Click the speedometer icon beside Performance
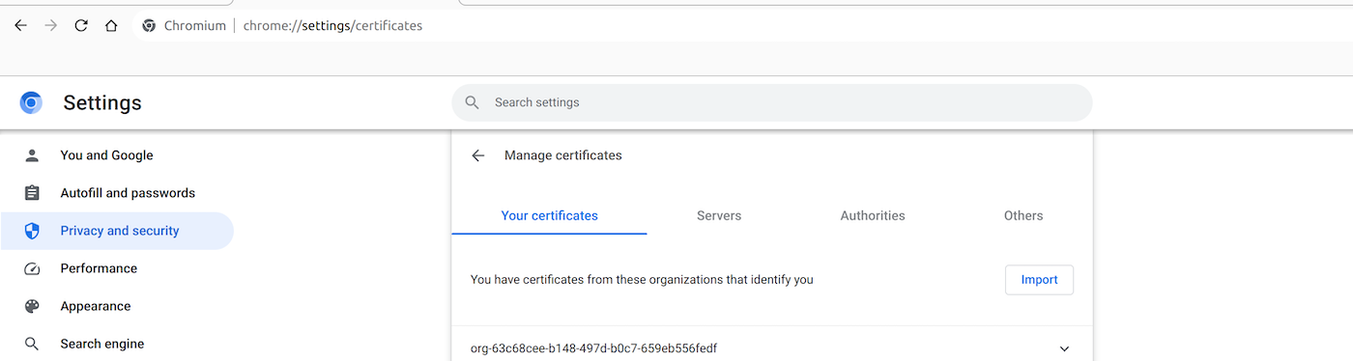The image size is (1353, 361). (x=32, y=268)
